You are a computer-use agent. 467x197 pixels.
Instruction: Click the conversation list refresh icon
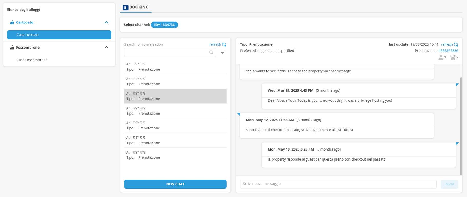pyautogui.click(x=224, y=45)
